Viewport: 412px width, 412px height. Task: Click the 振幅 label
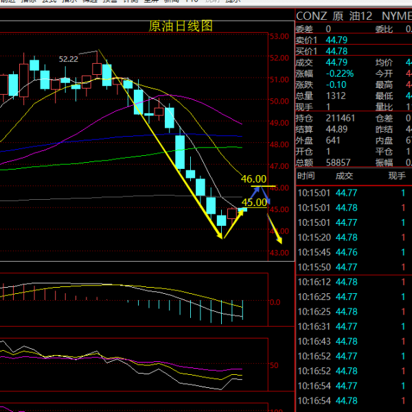[384, 163]
